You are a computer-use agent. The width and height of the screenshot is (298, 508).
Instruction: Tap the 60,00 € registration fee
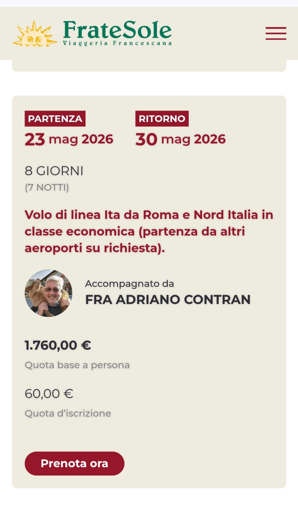[x=49, y=394]
